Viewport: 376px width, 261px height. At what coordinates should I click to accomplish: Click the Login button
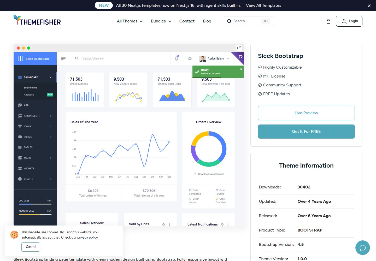349,21
